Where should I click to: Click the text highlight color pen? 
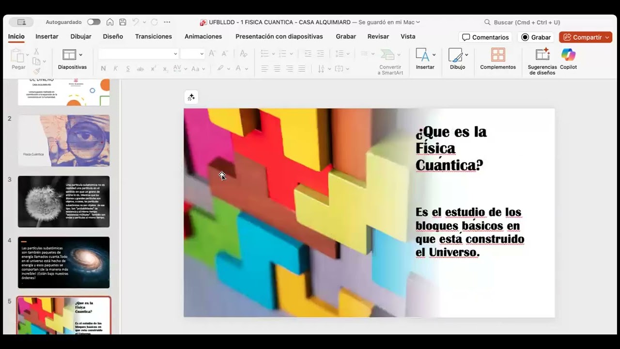(221, 69)
